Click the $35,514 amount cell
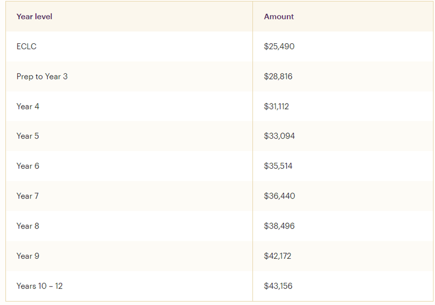The image size is (435, 305). point(278,166)
